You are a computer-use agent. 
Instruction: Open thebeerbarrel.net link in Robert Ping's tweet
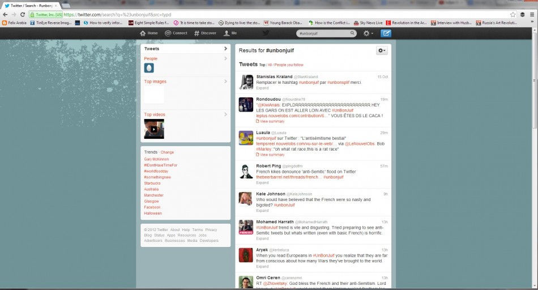288,177
